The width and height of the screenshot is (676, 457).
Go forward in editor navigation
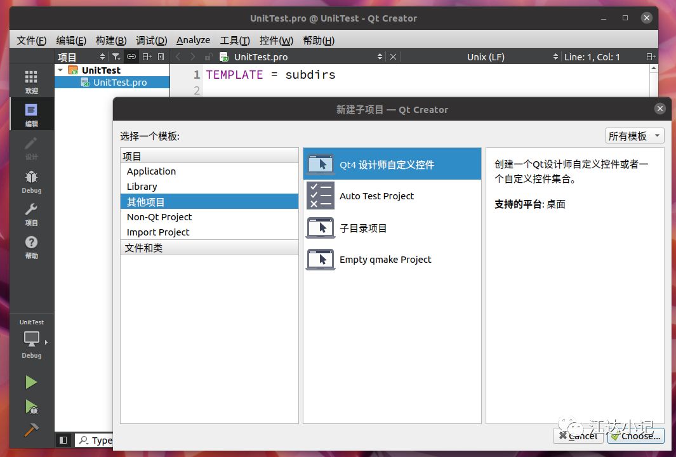(x=193, y=56)
